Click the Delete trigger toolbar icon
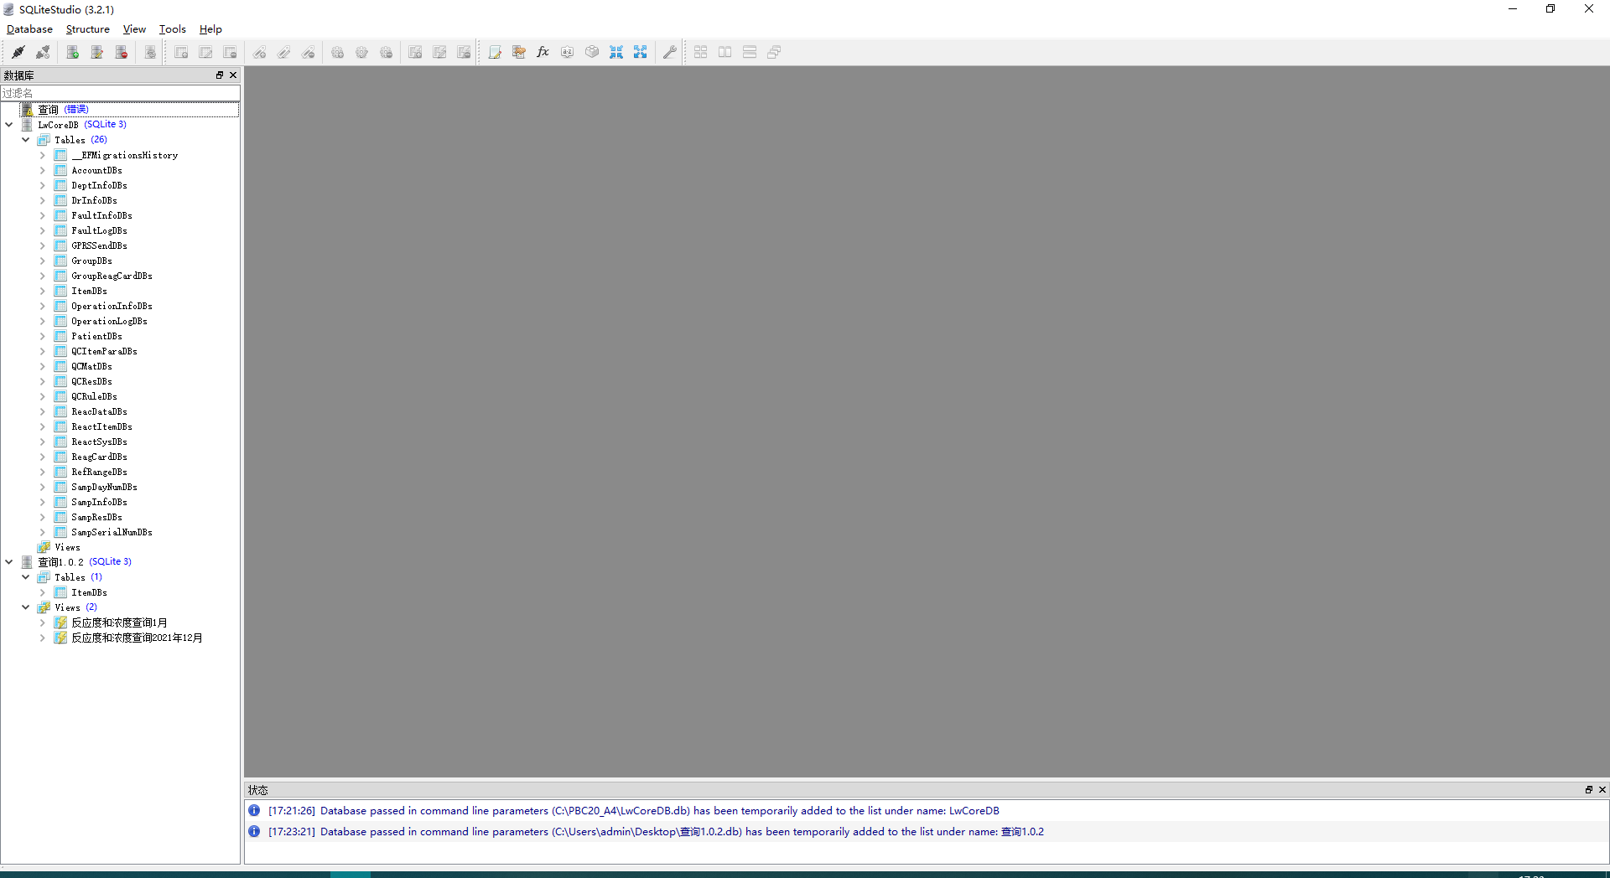1610x878 pixels. coord(386,52)
